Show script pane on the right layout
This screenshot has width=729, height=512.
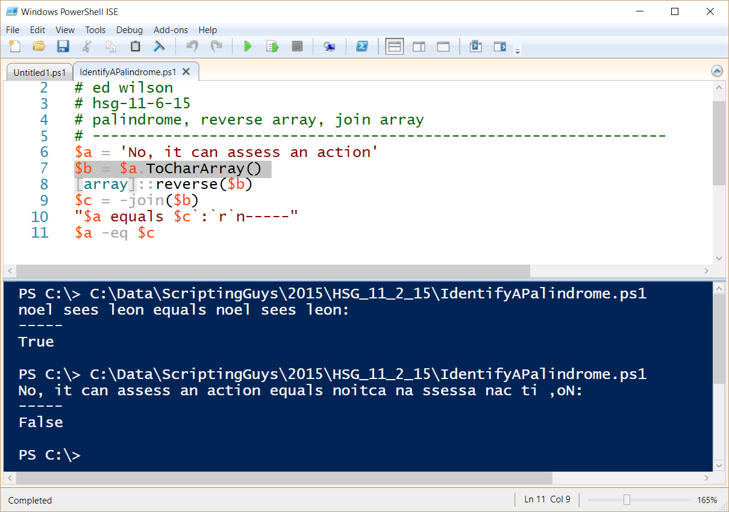click(x=419, y=46)
